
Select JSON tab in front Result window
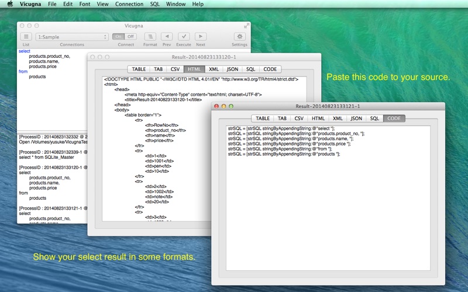click(356, 119)
